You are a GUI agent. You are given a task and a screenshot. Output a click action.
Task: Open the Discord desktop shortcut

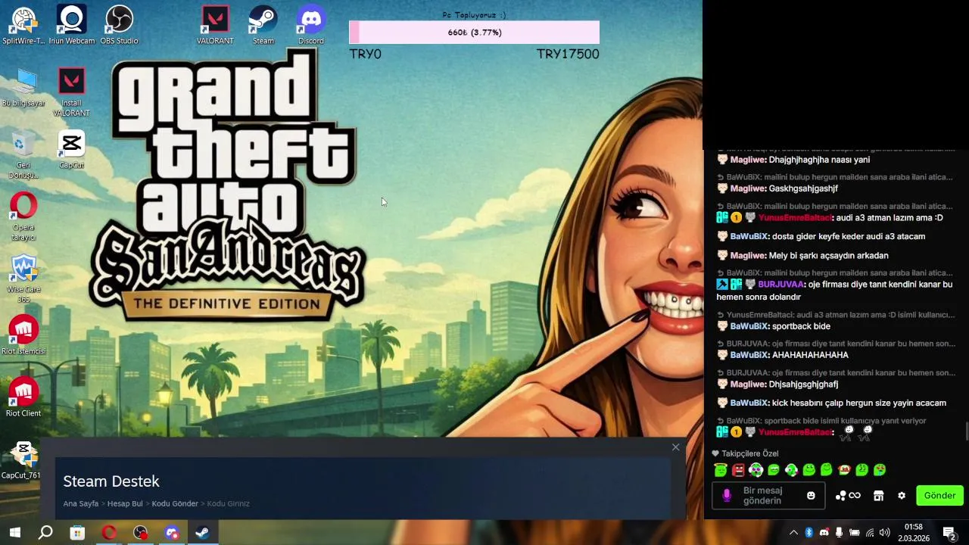(311, 25)
